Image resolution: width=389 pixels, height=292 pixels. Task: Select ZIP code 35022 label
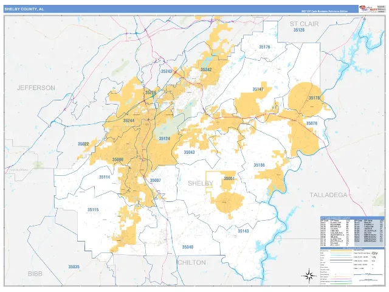(83, 144)
